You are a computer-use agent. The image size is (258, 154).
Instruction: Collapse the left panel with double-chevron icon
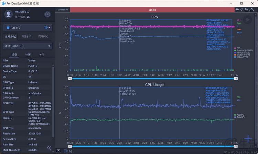pos(49,147)
